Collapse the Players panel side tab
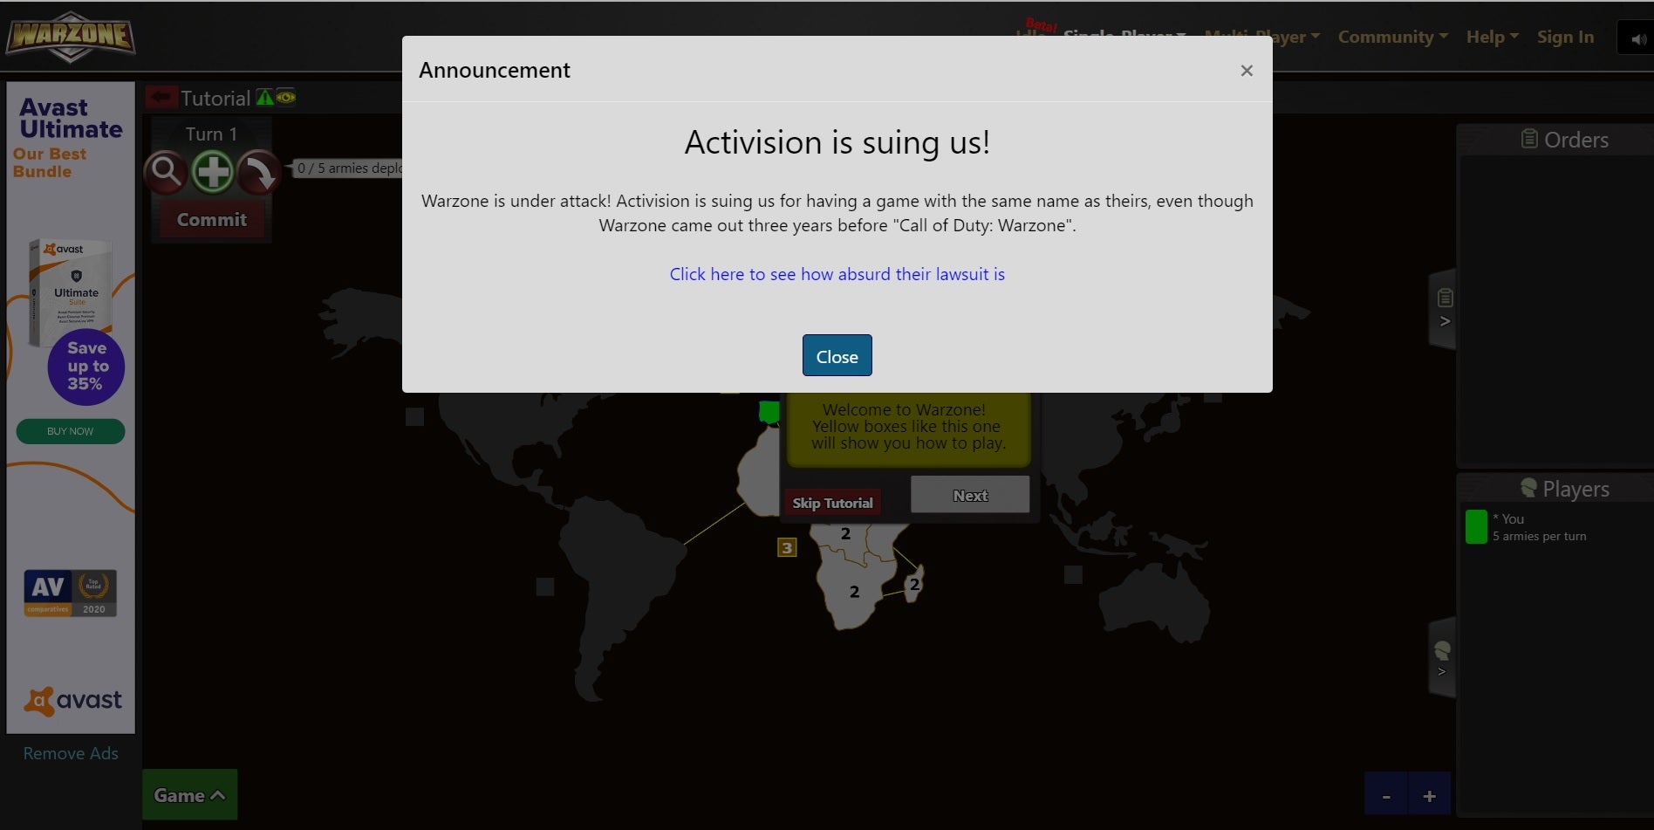1654x830 pixels. coord(1442,658)
